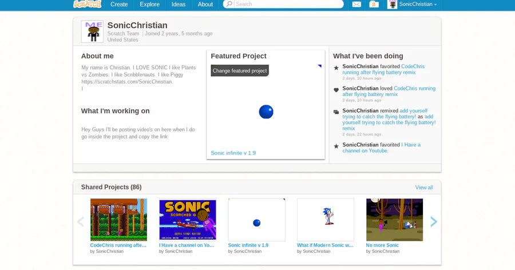Open What if Modern Sonic w... title link
The image size is (515, 270).
(x=325, y=245)
